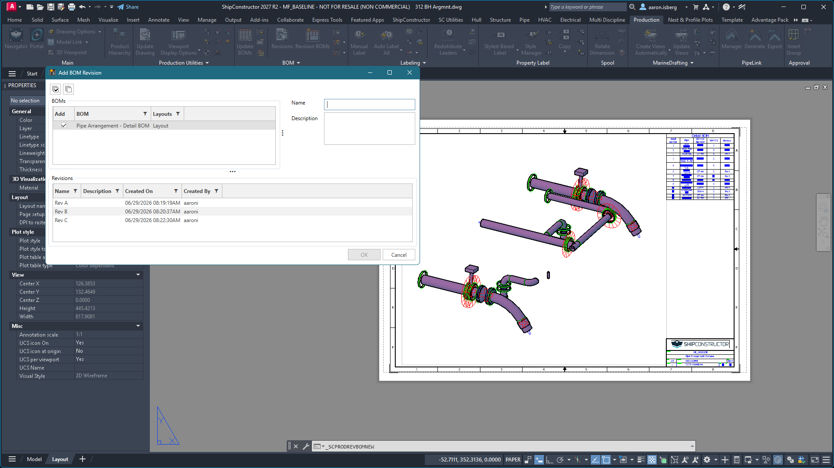This screenshot has height=468, width=834.
Task: Click the revision Name input field
Action: point(369,104)
